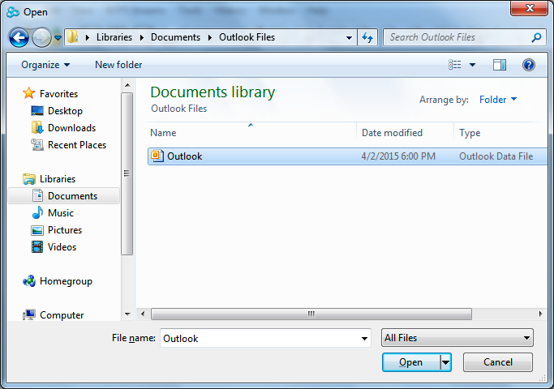This screenshot has height=389, width=554.
Task: Change your view icon
Action: (455, 65)
